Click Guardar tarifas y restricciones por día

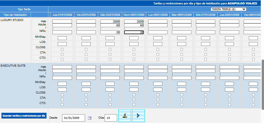click(24, 116)
